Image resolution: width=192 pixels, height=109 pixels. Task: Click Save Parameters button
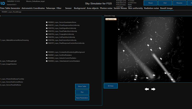(82, 98)
